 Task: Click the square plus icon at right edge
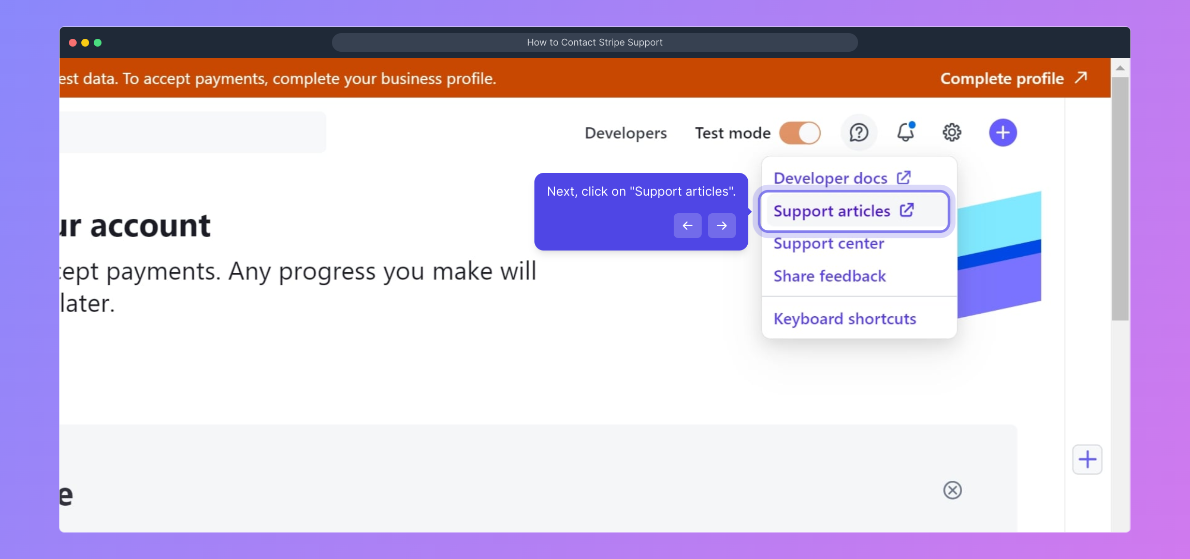coord(1087,459)
